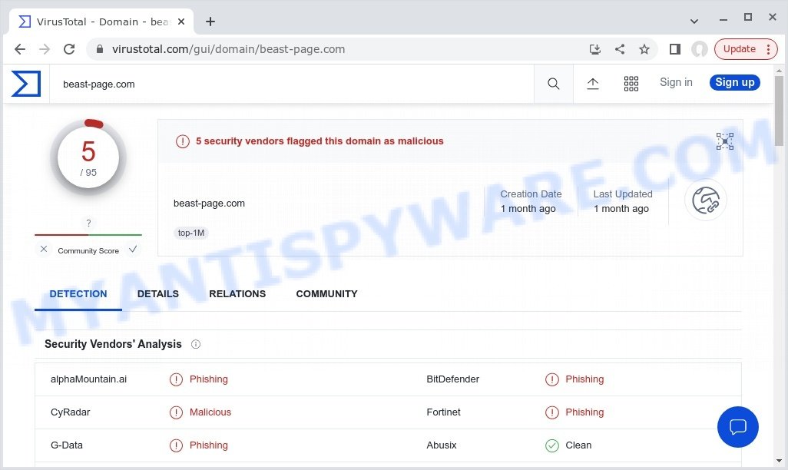The height and width of the screenshot is (470, 788).
Task: Click the beast-page.com search field
Action: coord(292,84)
